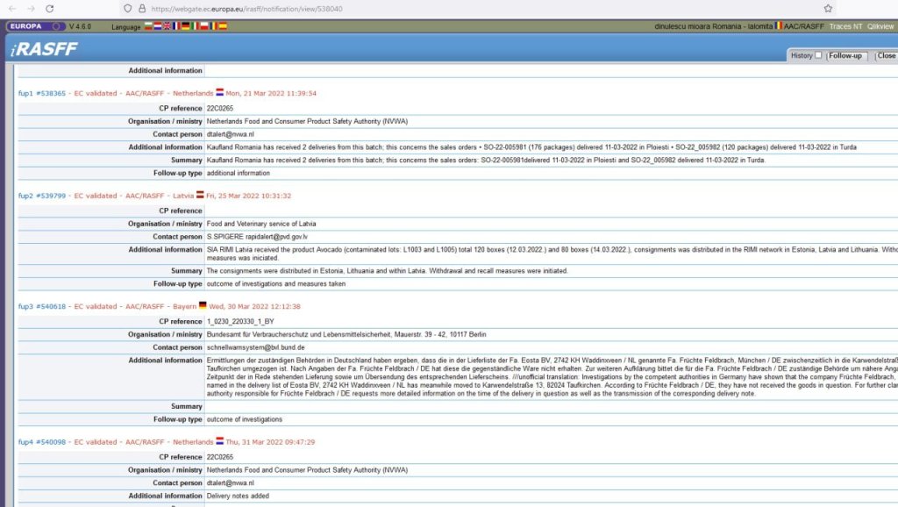Click the French flag language icon

pos(175,26)
